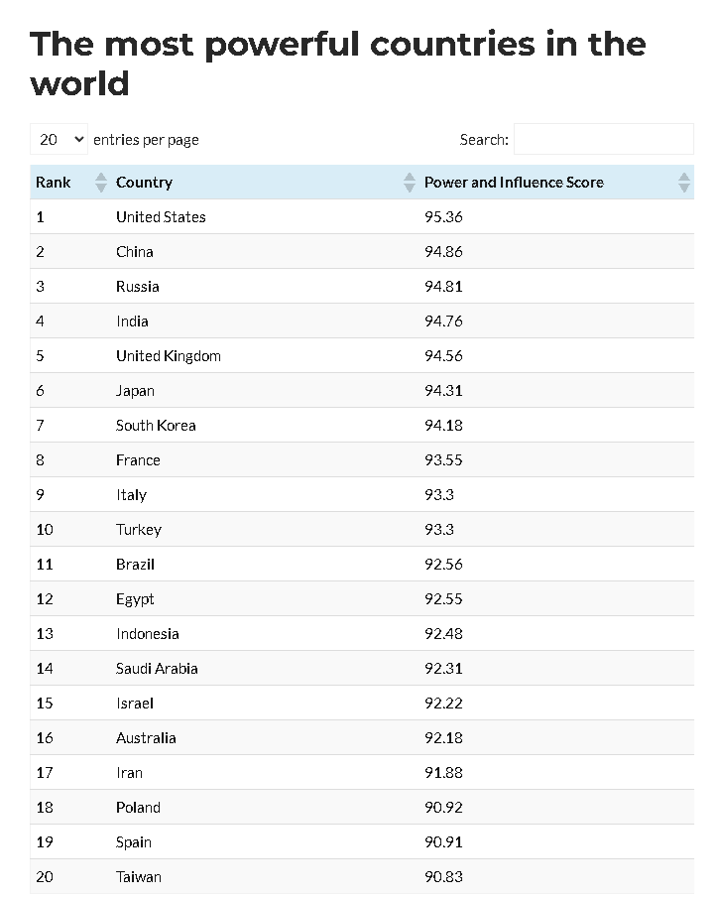Click the 95.36 score value
Viewport: 712px width, 899px height.
click(x=443, y=217)
